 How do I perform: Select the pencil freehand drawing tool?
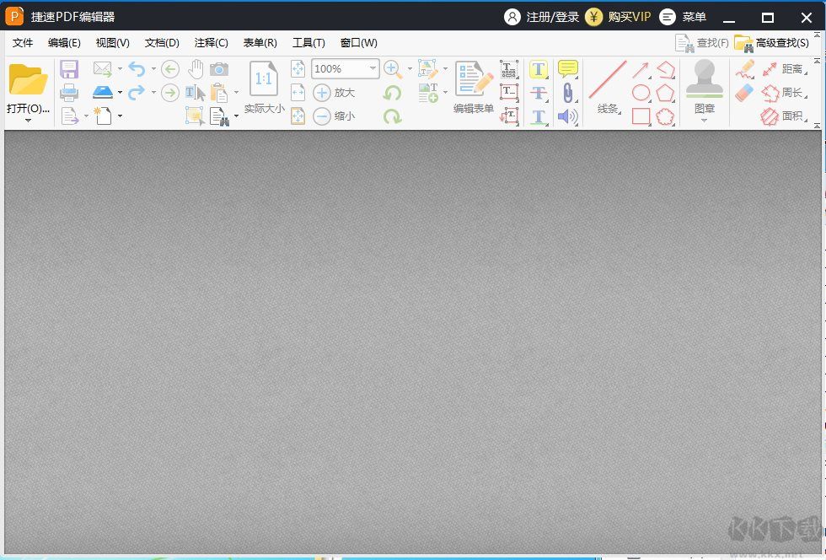click(x=747, y=70)
